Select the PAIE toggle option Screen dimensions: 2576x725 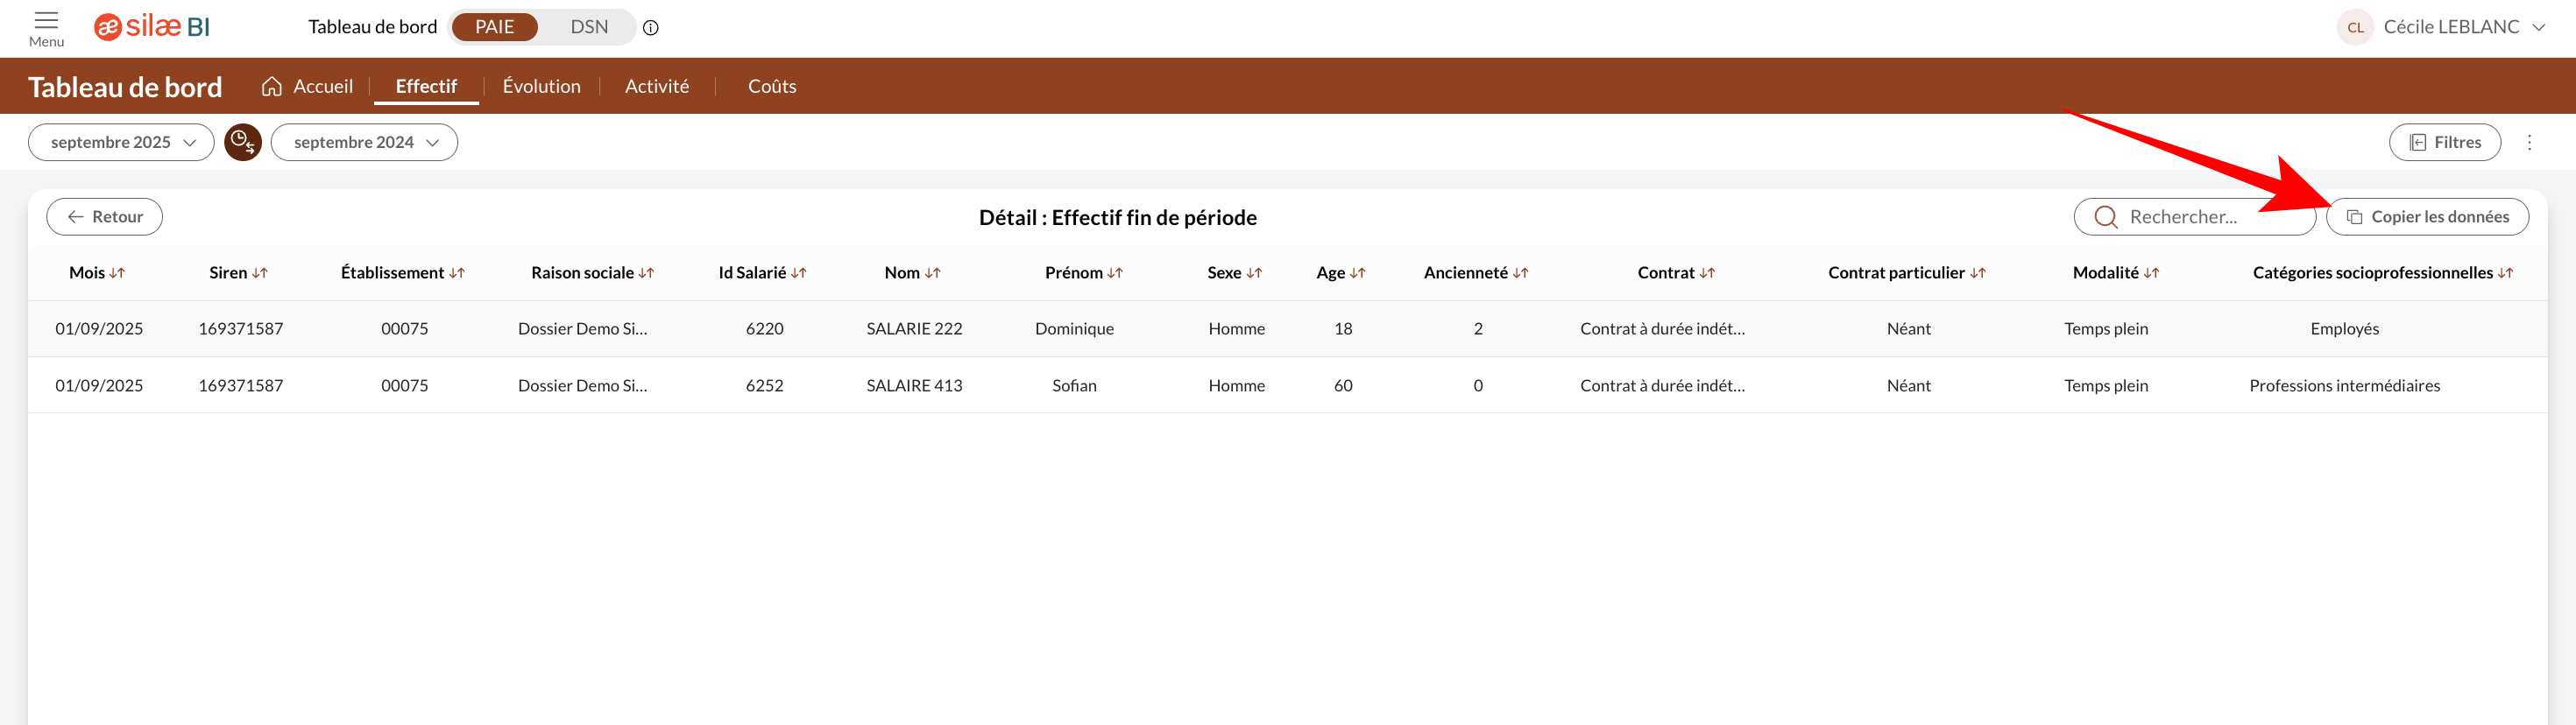[x=494, y=27]
